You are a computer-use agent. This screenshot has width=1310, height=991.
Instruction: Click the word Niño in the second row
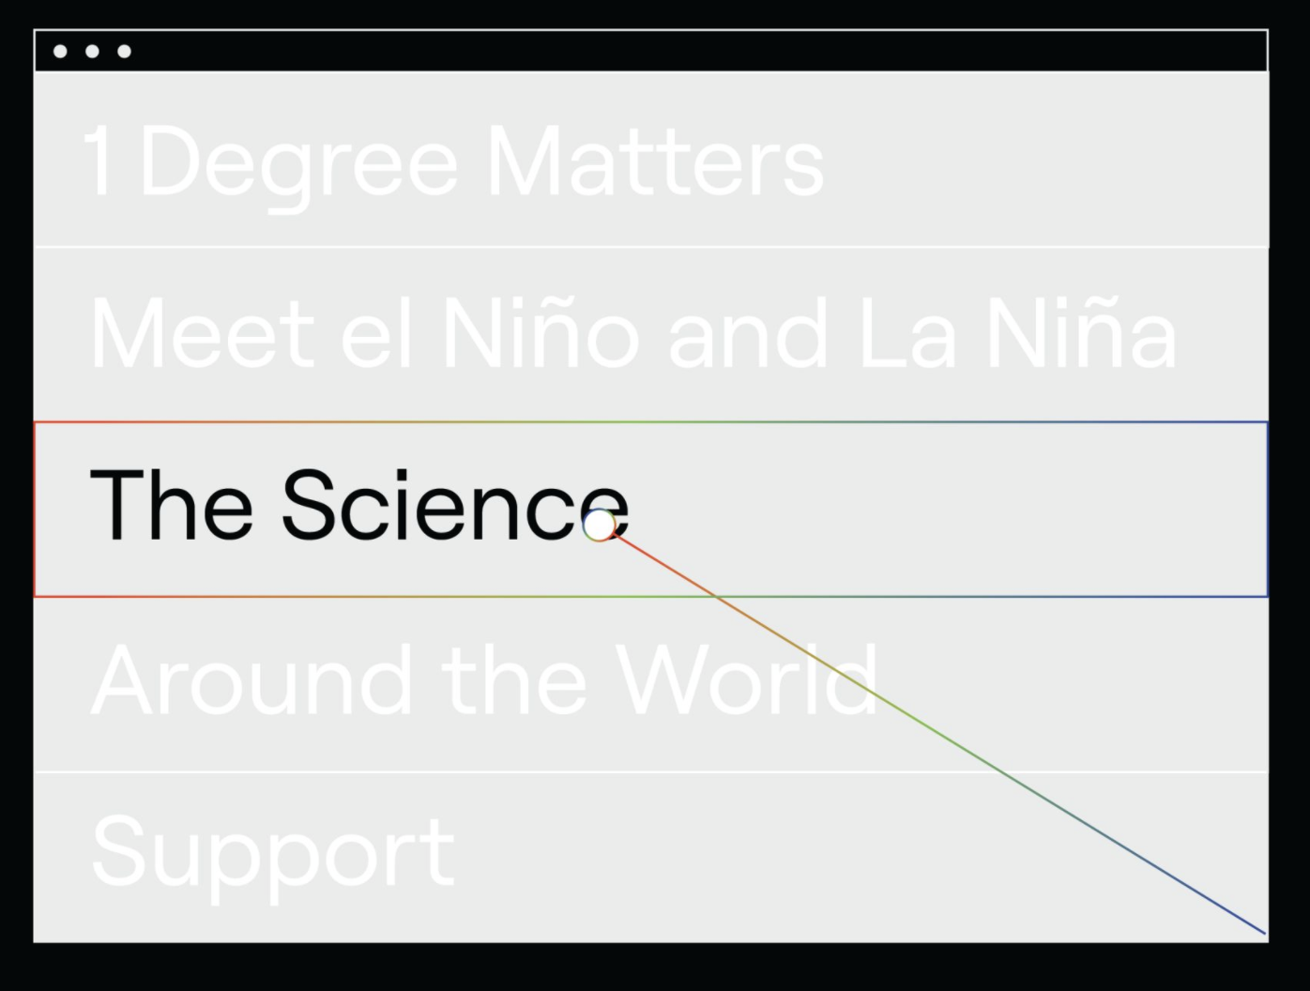540,335
